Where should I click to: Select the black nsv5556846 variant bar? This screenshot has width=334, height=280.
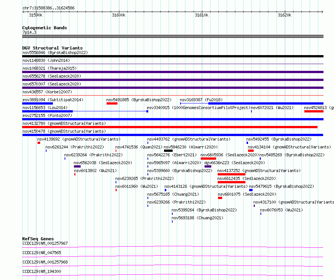pyautogui.click(x=173, y=56)
